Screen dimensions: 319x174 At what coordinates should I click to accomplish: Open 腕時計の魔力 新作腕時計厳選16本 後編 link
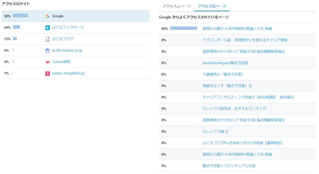pyautogui.click(x=237, y=29)
